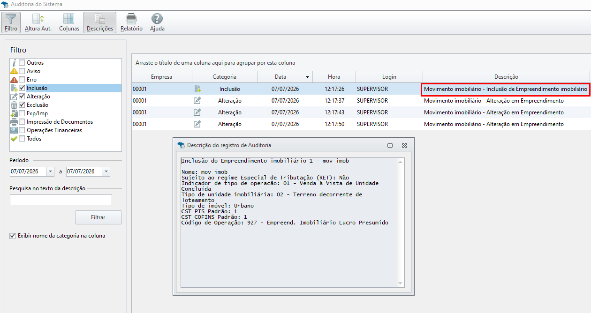
Task: Enable the Impressão de Documentos checkbox
Action: click(x=22, y=122)
